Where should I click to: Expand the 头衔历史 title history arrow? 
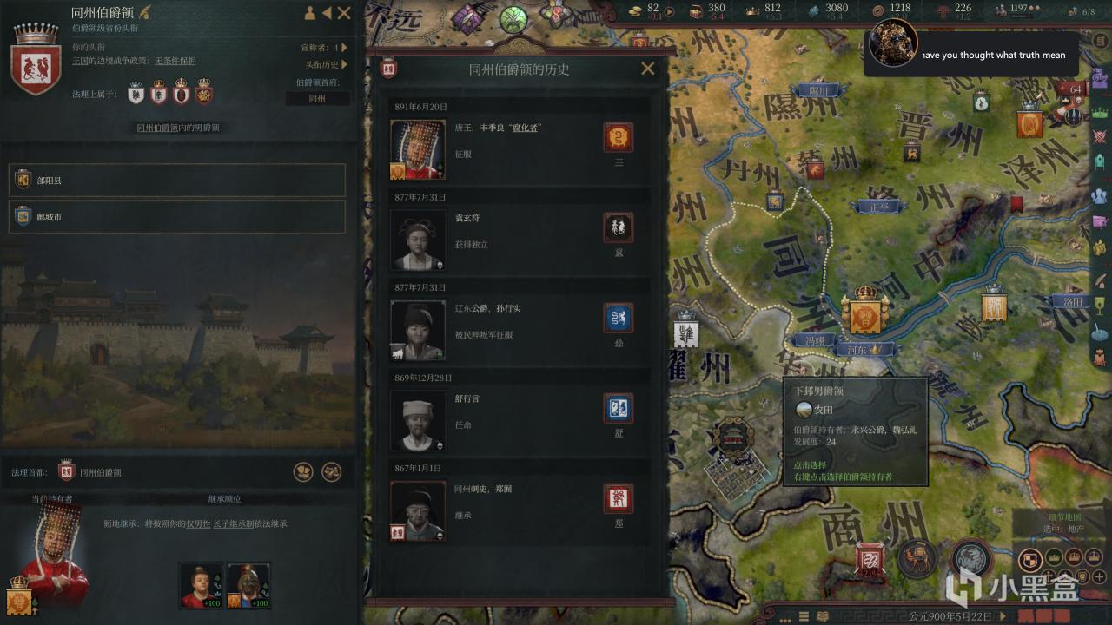click(x=345, y=64)
